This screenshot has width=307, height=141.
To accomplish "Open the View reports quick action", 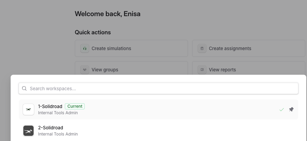I will point(248,68).
